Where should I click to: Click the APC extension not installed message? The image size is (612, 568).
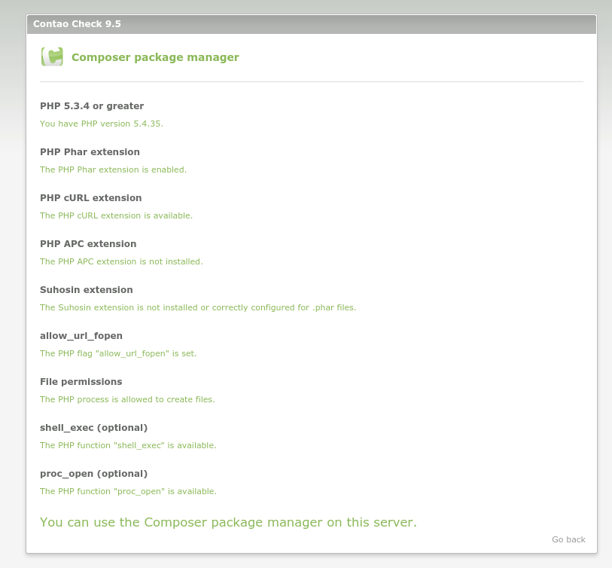[x=121, y=261]
